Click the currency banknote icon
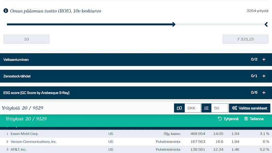The height and width of the screenshot is (153, 272). (179, 108)
